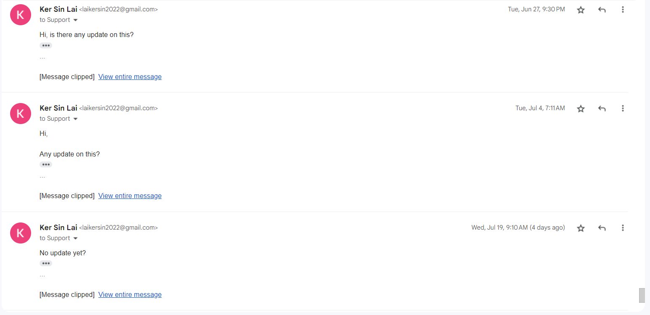This screenshot has width=650, height=315.
Task: Expand trimmed content under 'Any update on this?'
Action: pyautogui.click(x=46, y=164)
